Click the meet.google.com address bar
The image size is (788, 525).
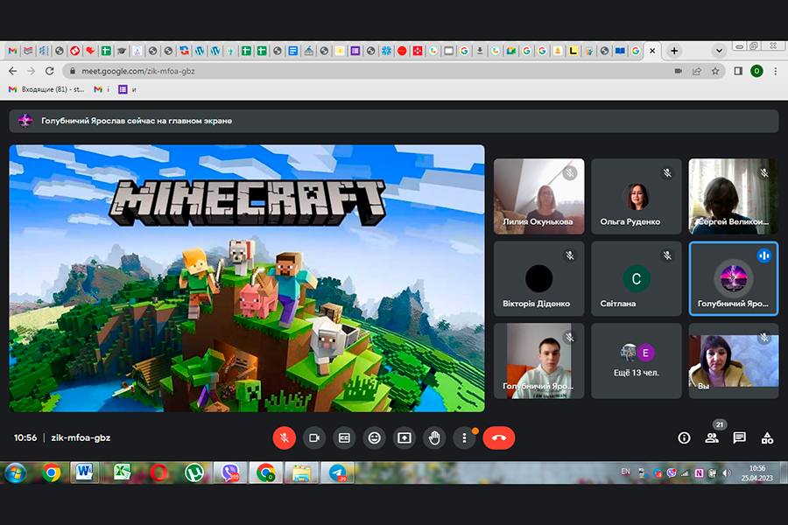pos(350,71)
